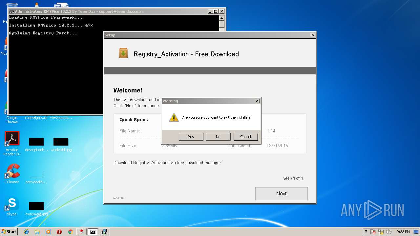Open CCleaner desktop shortcut
Viewport: 420px width, 236px height.
pos(12,174)
